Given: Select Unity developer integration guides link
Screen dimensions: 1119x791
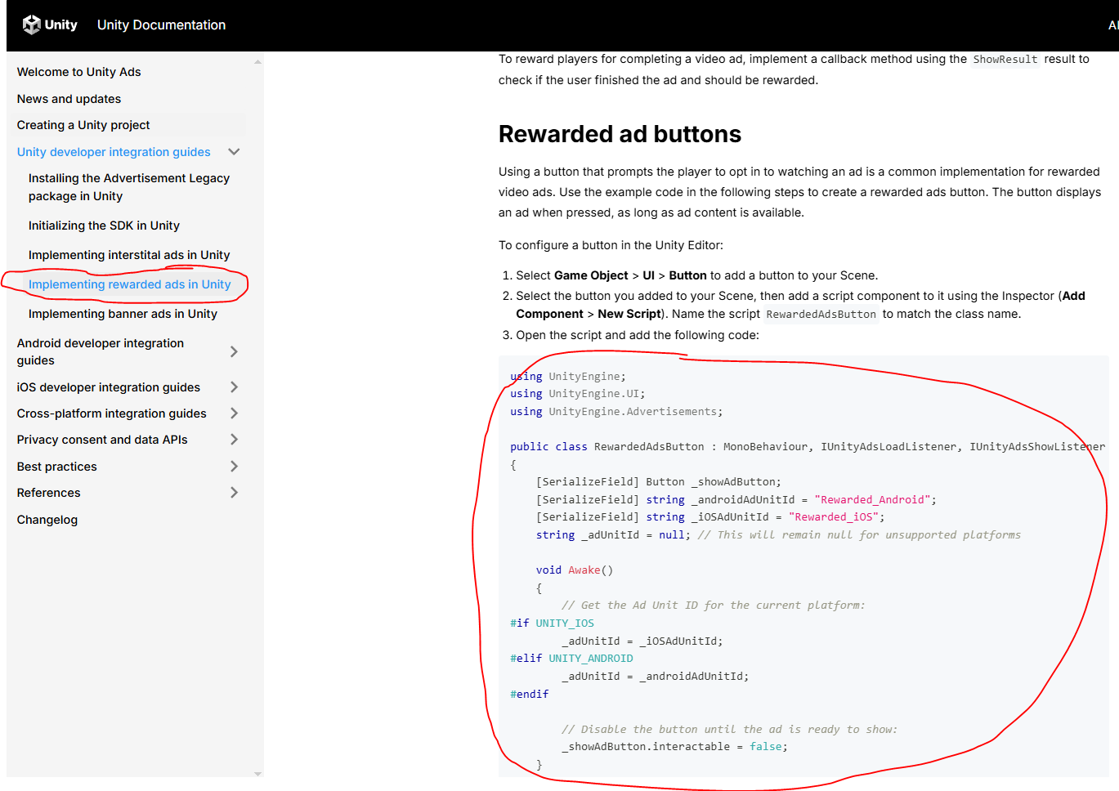Looking at the screenshot, I should coord(114,152).
